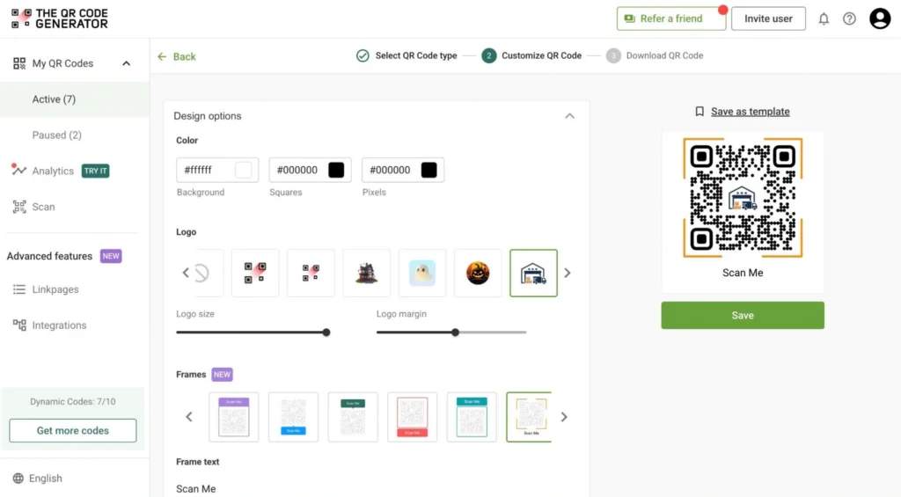Click the Save as template bookmark icon
901x497 pixels.
[700, 112]
